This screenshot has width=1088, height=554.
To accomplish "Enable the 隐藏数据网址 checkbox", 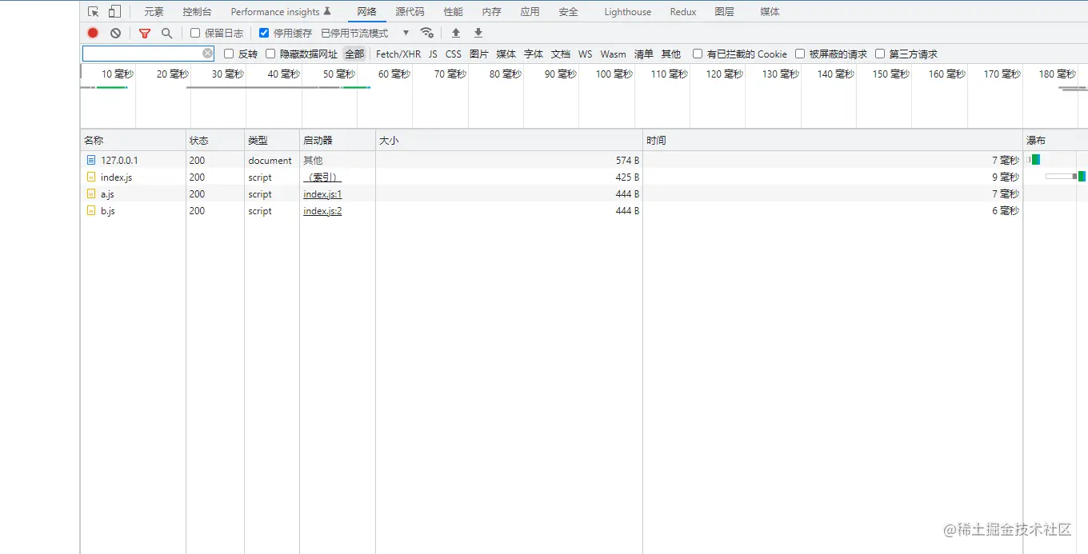I will [270, 54].
